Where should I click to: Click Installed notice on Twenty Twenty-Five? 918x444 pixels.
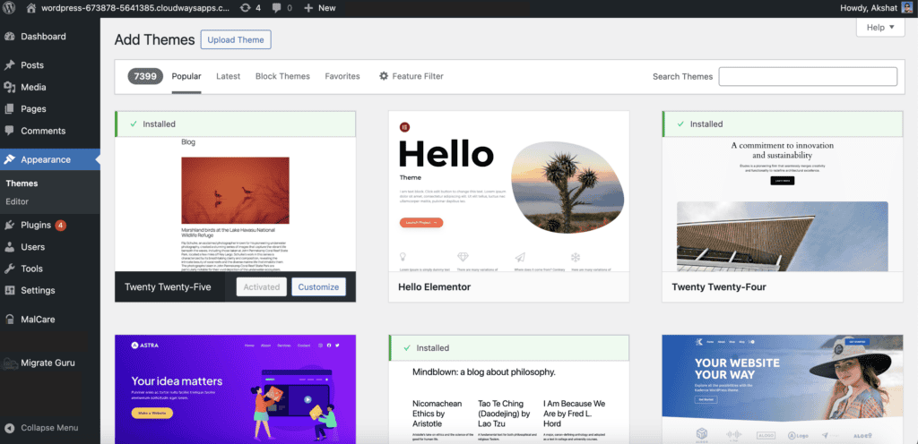(x=236, y=124)
